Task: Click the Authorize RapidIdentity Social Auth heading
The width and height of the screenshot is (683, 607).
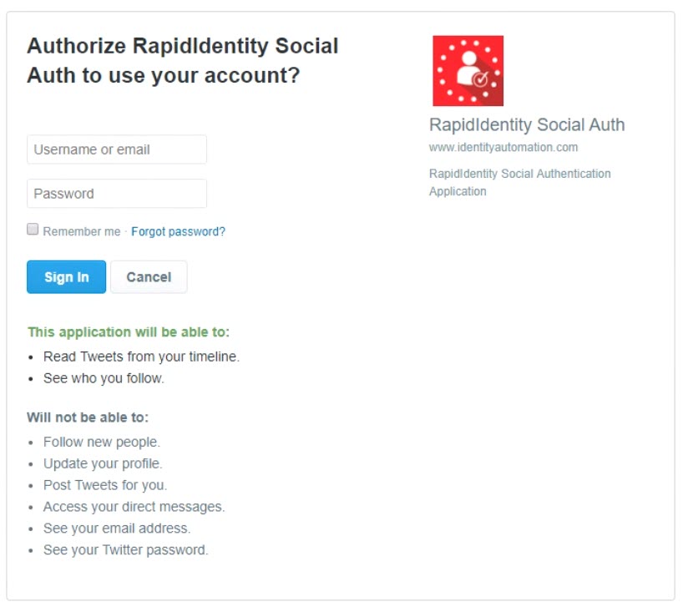Action: [182, 61]
